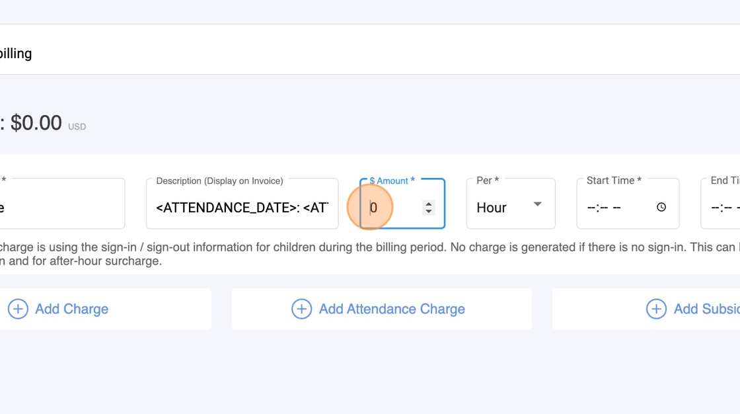Screen dimensions: 740x414
Task: Click the End Time input field
Action: pyautogui.click(x=721, y=204)
